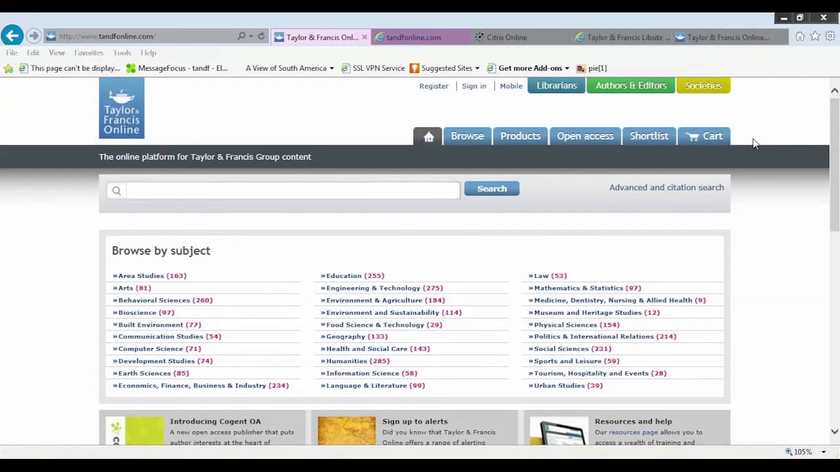This screenshot has height=472, width=840.
Task: Switch to the tandfonline.com tab
Action: click(x=421, y=37)
